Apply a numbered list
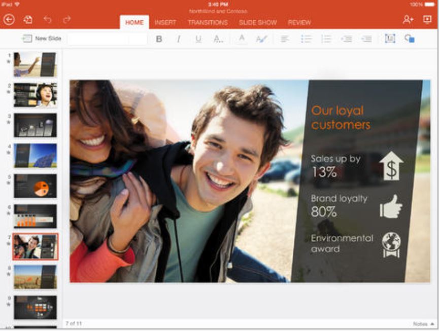 pos(326,39)
